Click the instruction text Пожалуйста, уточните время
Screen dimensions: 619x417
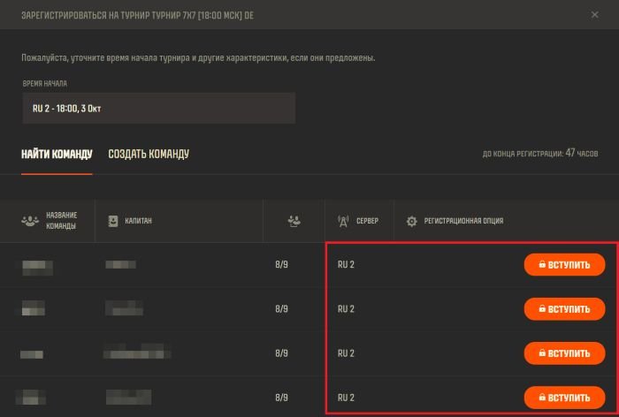pos(198,58)
